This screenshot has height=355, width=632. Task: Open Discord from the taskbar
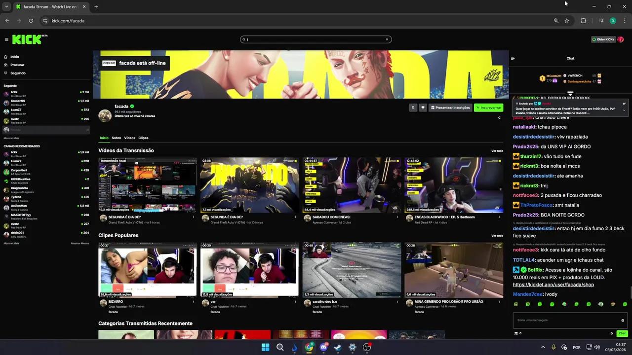pyautogui.click(x=323, y=347)
